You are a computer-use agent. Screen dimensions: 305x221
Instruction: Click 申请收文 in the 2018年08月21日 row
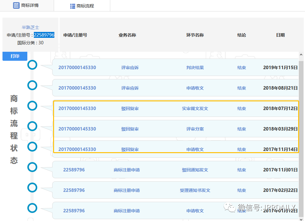(195, 88)
